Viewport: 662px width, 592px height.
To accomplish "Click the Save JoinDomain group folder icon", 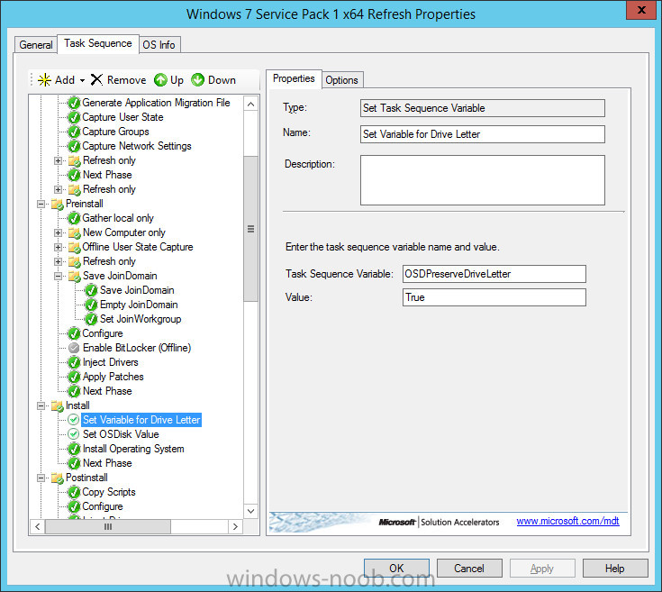I will point(74,276).
